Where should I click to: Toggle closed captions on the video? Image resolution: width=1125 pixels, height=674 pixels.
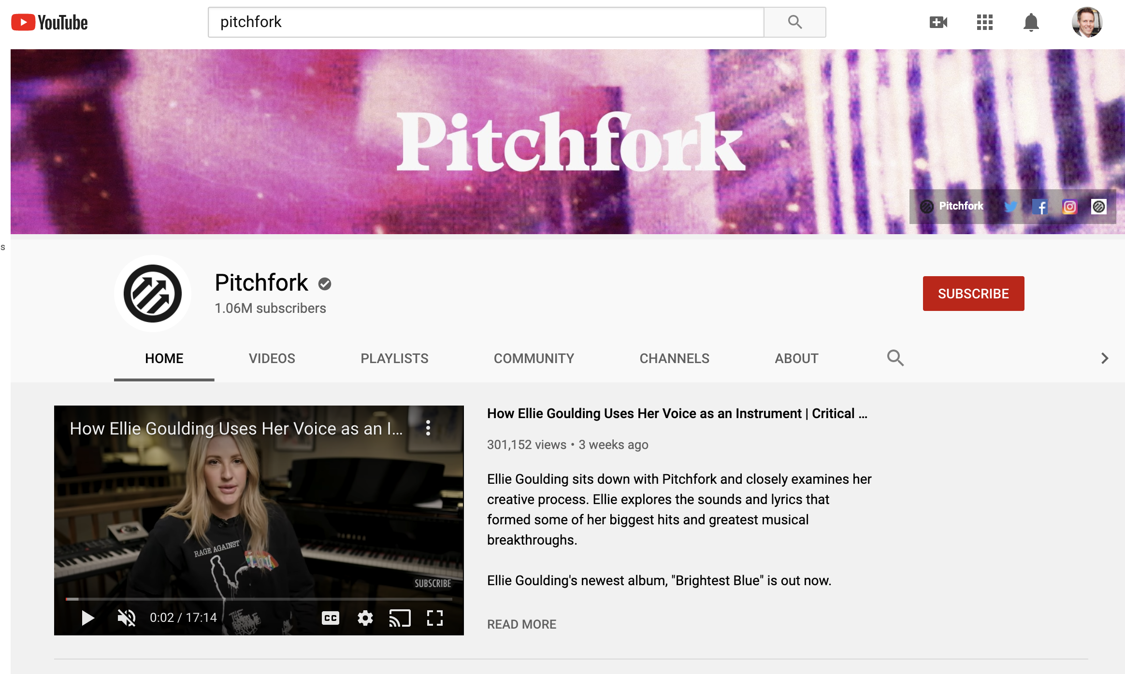(331, 618)
